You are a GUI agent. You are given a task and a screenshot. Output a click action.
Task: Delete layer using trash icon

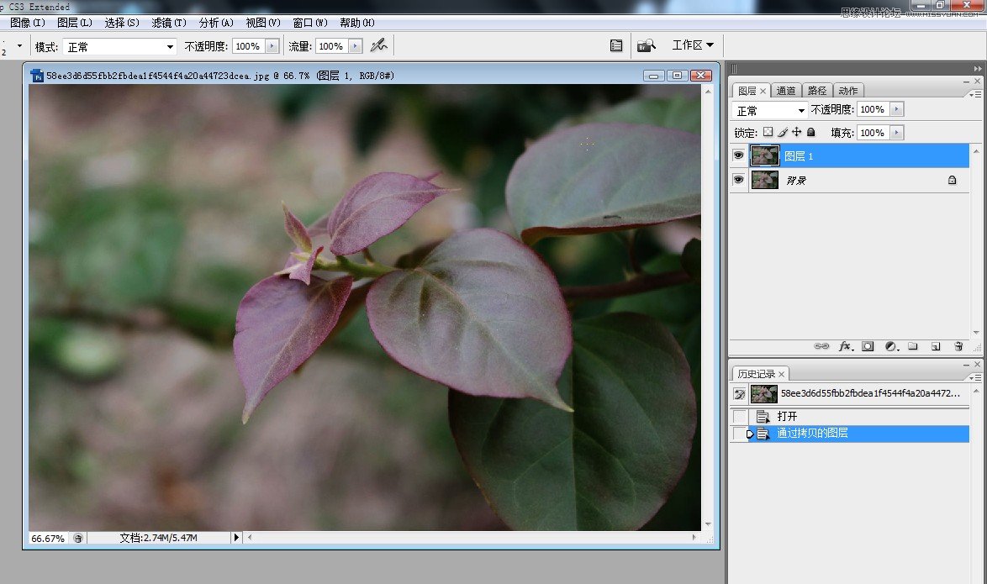[958, 346]
